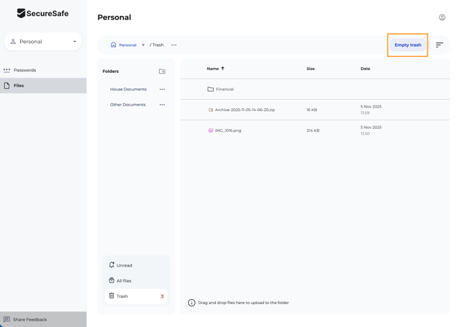The image size is (465, 327).
Task: Click the sort/filter lines icon
Action: pos(439,45)
